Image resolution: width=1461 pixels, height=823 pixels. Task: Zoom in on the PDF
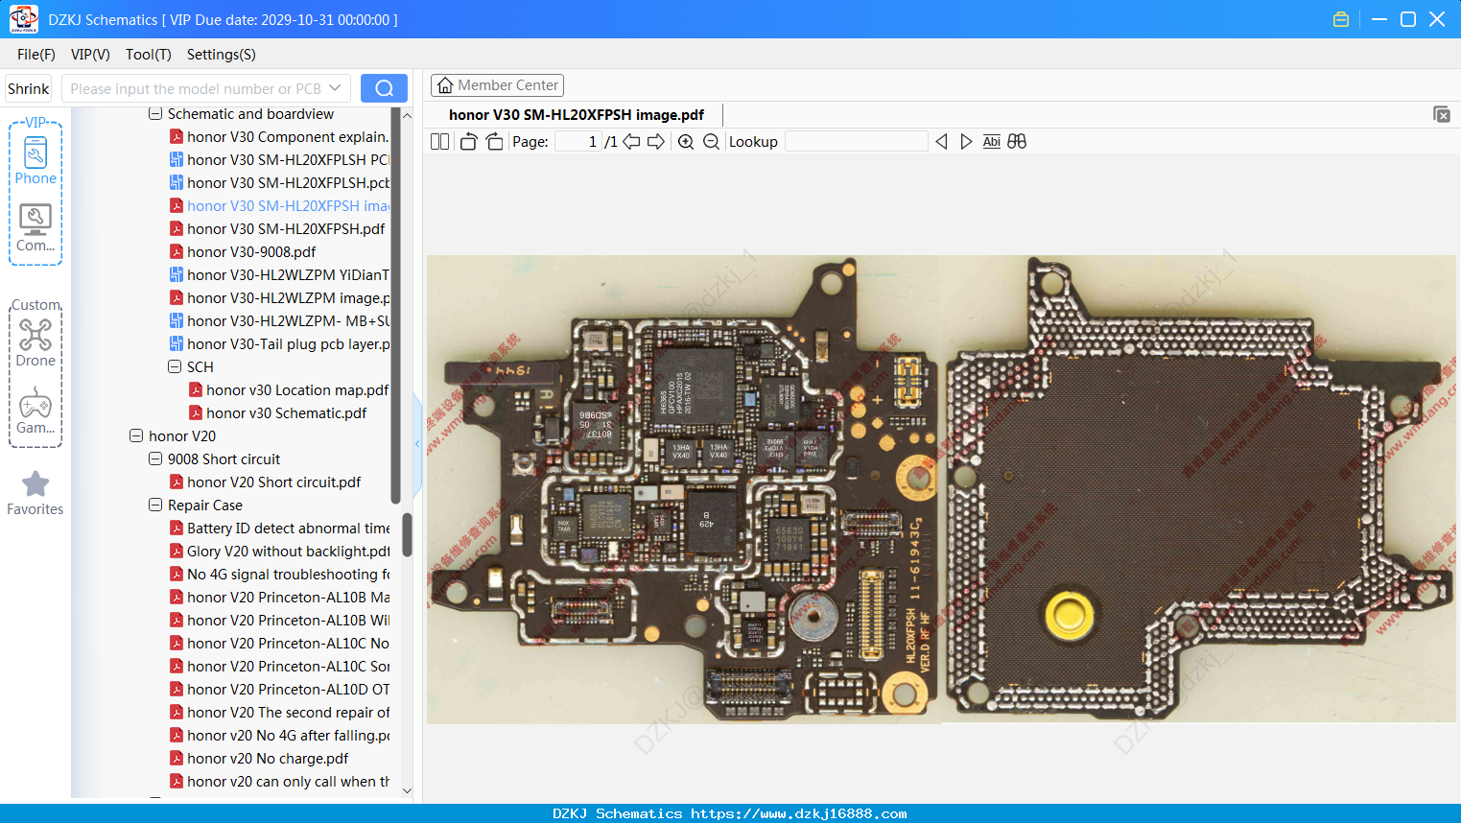pos(686,142)
